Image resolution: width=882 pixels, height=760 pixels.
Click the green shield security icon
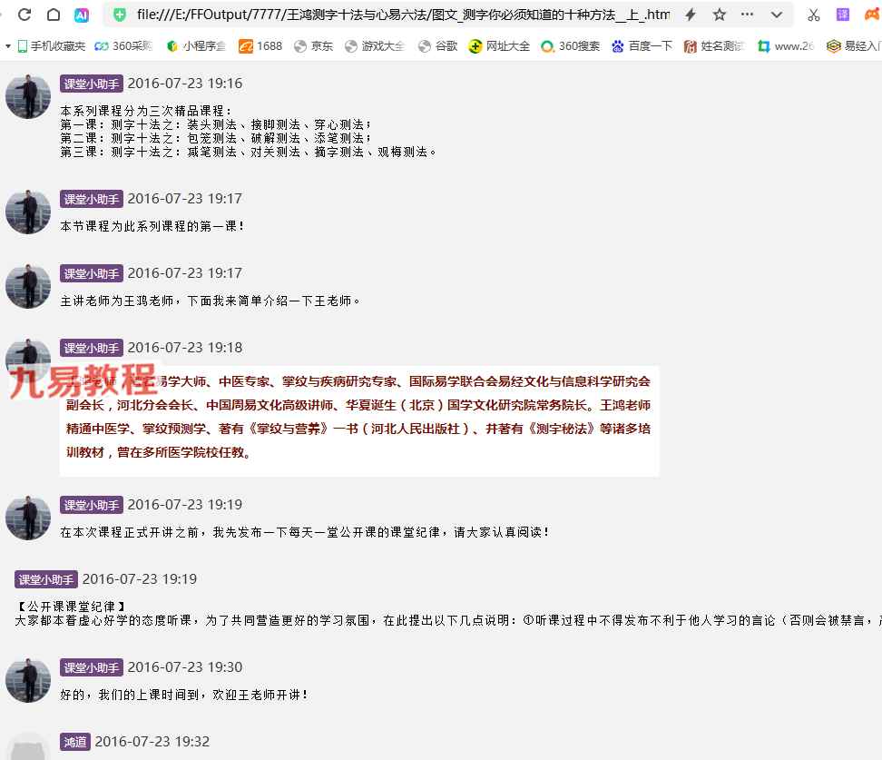119,15
